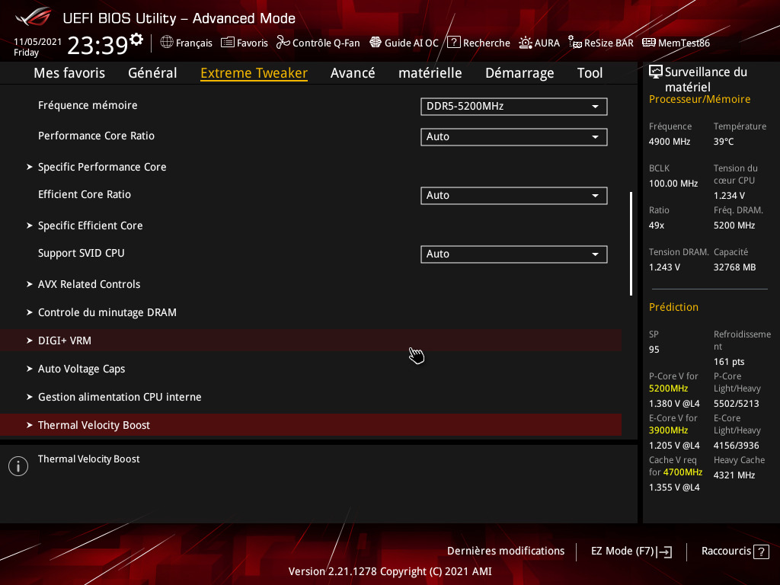Click the 1.234 V CPU core voltage

(729, 196)
